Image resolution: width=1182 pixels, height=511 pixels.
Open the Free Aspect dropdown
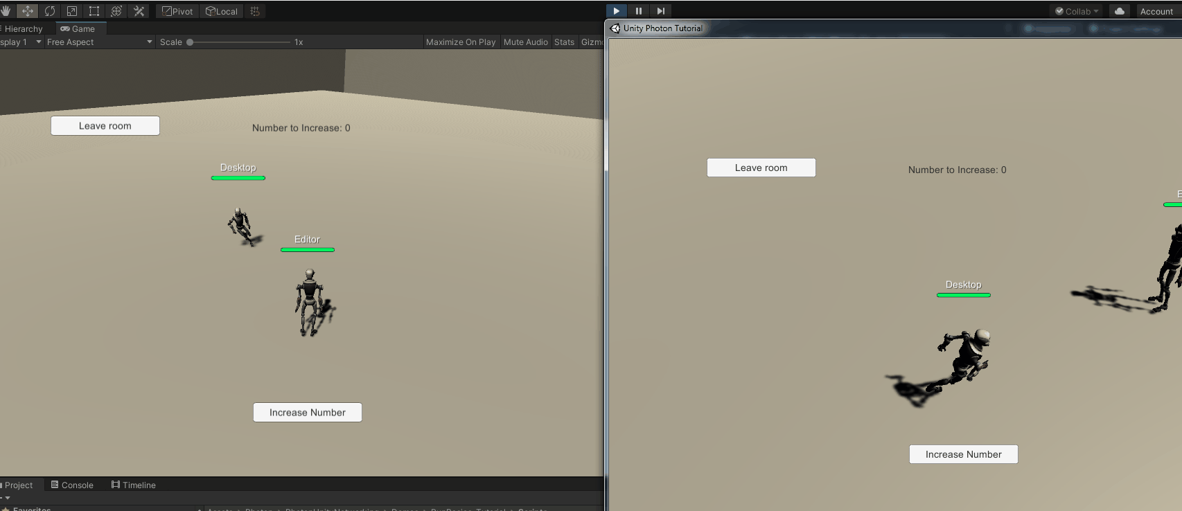[x=99, y=42]
